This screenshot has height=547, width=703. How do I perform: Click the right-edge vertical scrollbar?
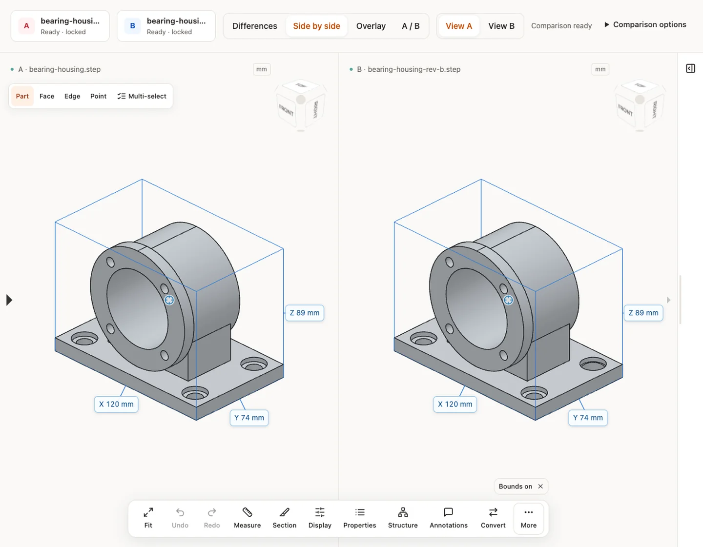680,300
